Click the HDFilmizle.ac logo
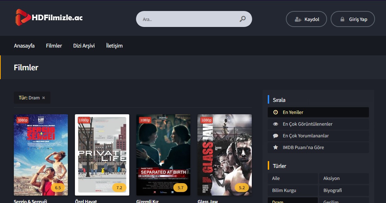Screen dimensions: 386x203 coord(49,17)
